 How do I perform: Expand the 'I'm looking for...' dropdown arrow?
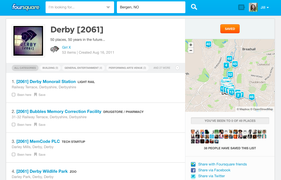point(108,7)
